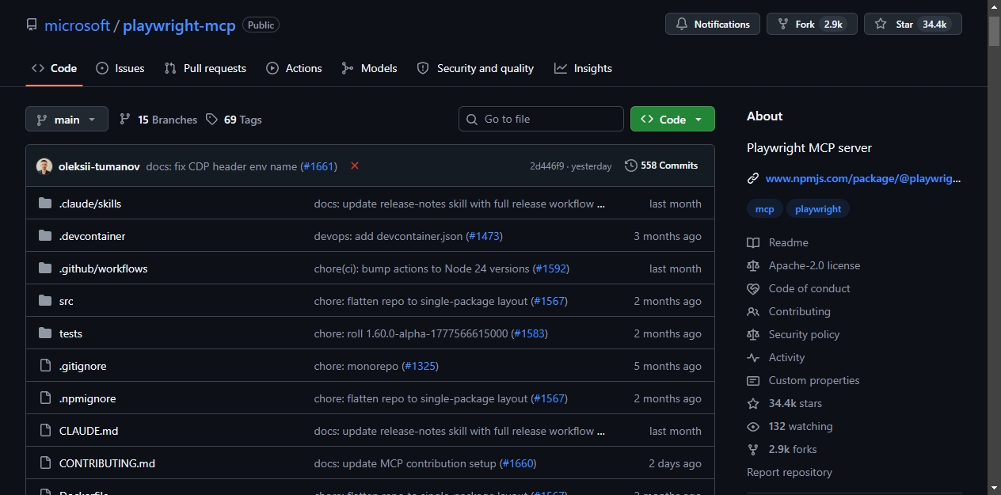Click the failed status X on latest commit
This screenshot has width=1001, height=495.
[355, 166]
